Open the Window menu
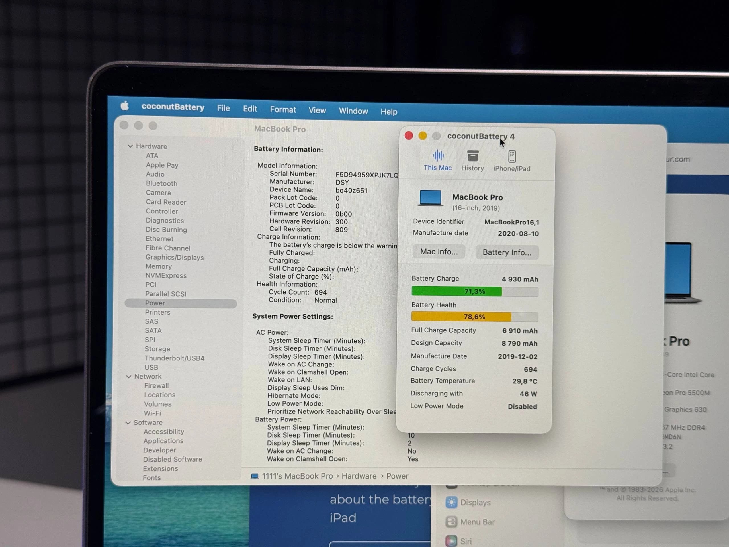729x547 pixels. click(353, 111)
